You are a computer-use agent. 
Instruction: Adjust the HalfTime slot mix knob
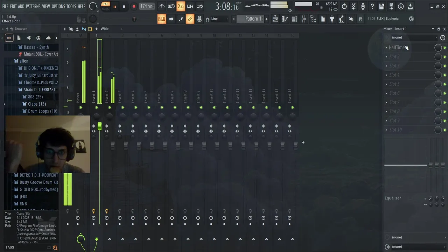[x=438, y=48]
